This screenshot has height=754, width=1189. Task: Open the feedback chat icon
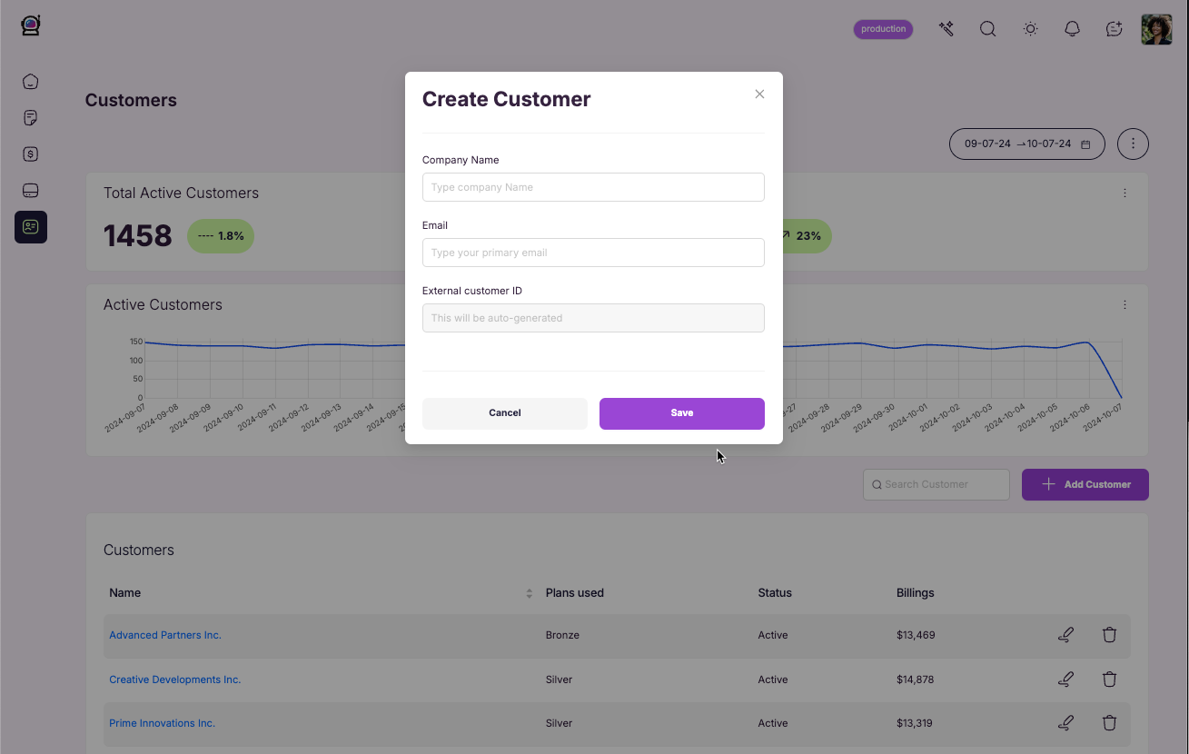[1114, 28]
